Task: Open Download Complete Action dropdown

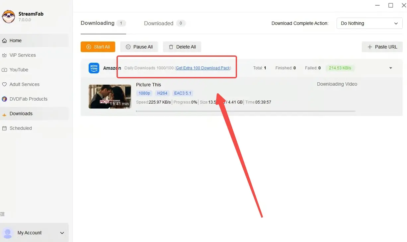Action: tap(369, 23)
